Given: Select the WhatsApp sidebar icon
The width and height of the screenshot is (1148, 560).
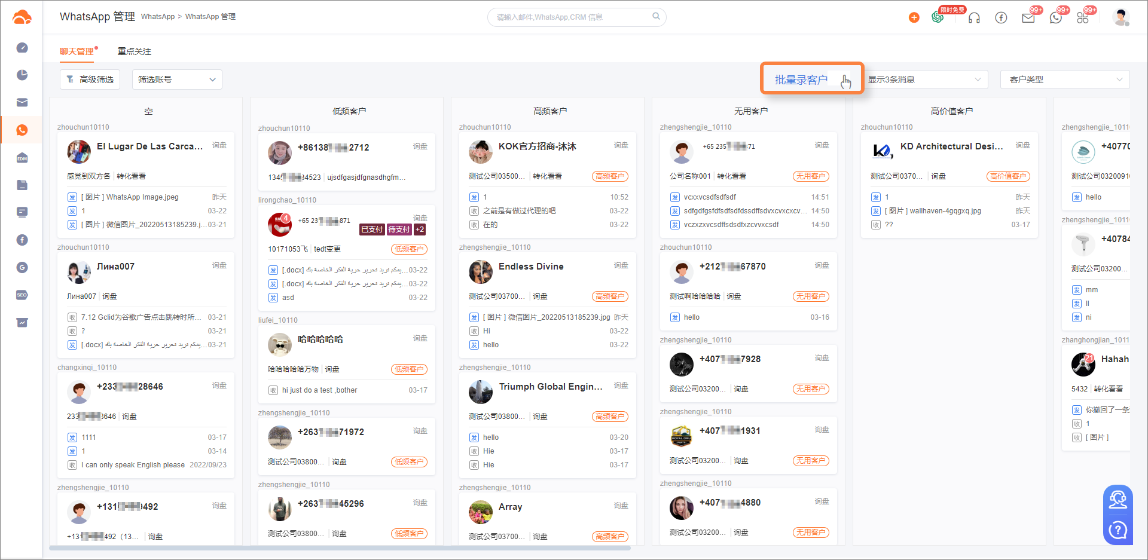Looking at the screenshot, I should [x=22, y=130].
